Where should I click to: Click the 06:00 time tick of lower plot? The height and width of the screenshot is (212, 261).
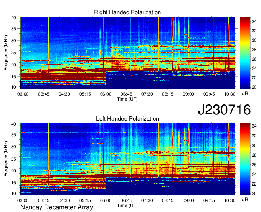pyautogui.click(x=106, y=200)
